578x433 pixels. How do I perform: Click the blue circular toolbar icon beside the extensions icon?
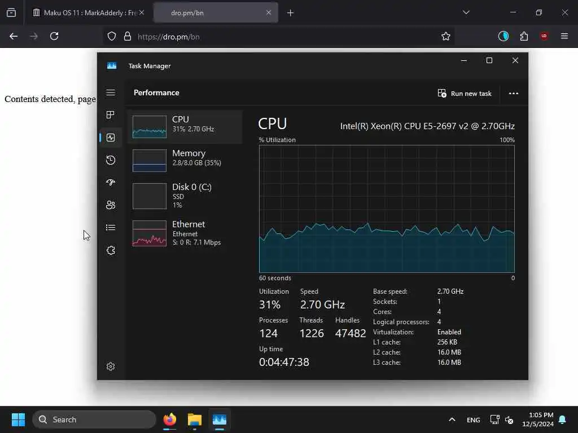[503, 36]
